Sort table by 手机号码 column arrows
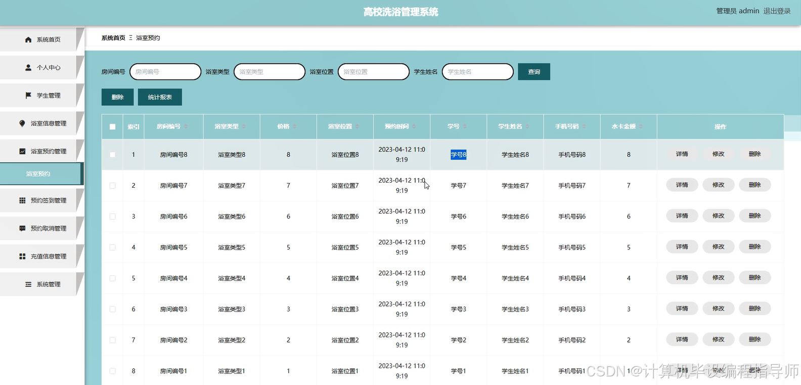Screen dimensions: 801x385 tap(584, 126)
